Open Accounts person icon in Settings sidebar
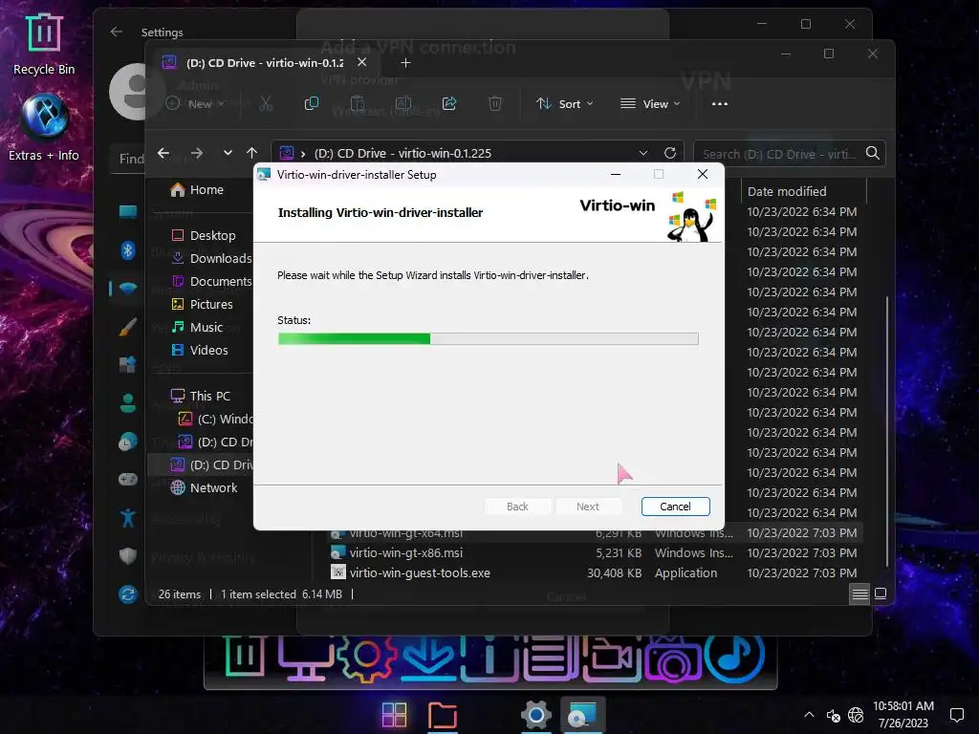Screen dimensions: 979x734 [128, 403]
